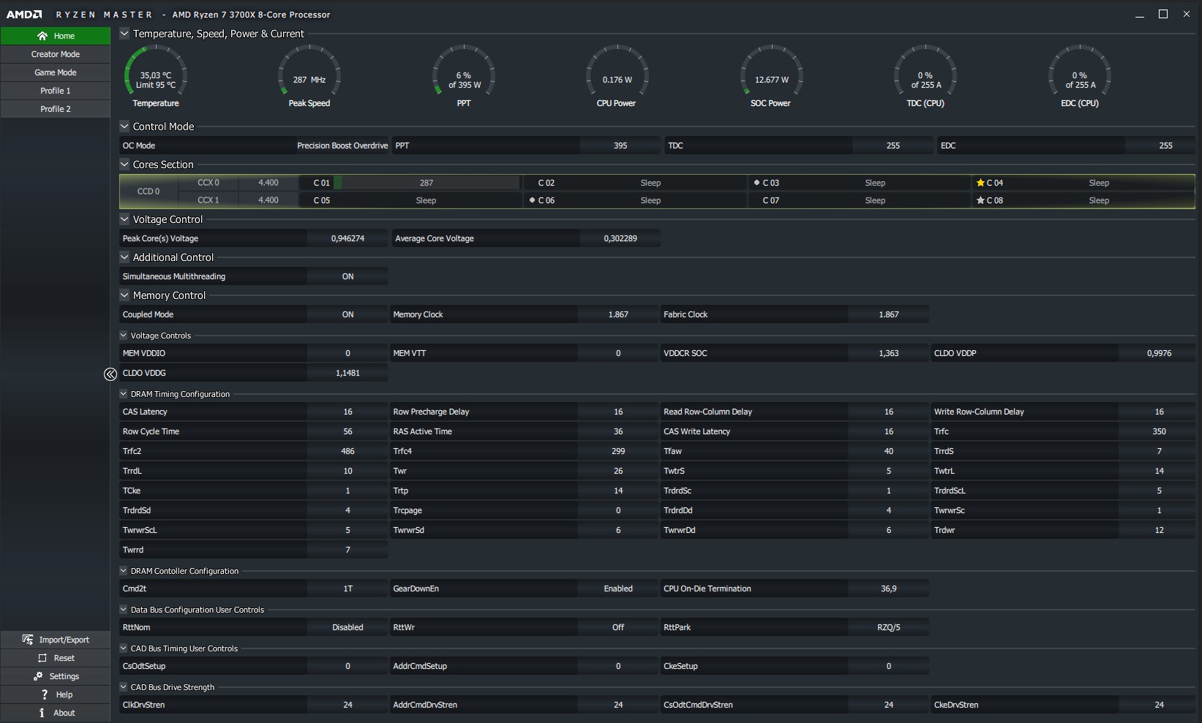Click the C 01 core speed bar
Viewport: 1202px width, 723px height.
click(427, 183)
